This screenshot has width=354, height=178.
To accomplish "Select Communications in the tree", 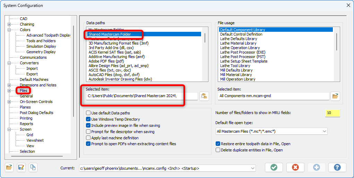I will (33, 57).
